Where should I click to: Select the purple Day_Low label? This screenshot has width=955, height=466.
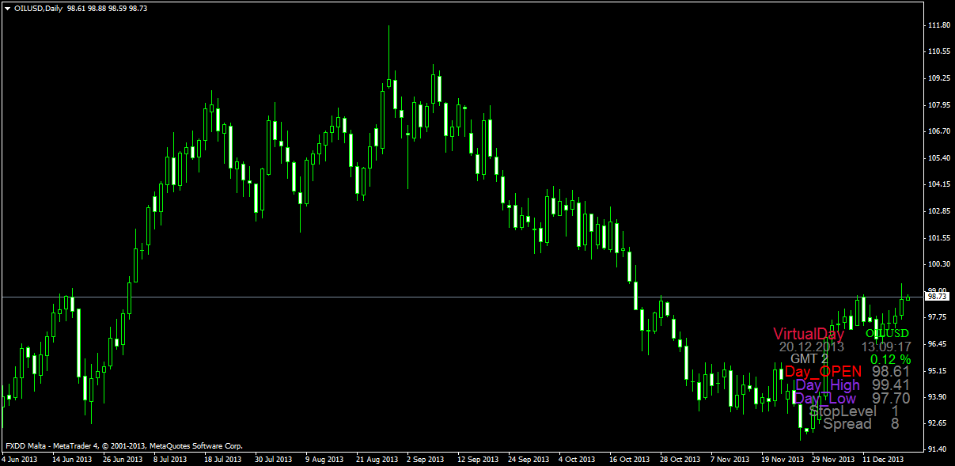825,399
